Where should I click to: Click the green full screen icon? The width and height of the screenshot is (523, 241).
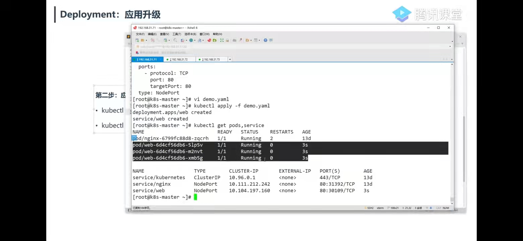[222, 40]
